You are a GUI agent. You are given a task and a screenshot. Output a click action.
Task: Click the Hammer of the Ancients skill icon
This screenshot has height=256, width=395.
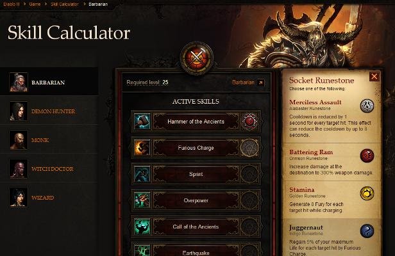(142, 122)
